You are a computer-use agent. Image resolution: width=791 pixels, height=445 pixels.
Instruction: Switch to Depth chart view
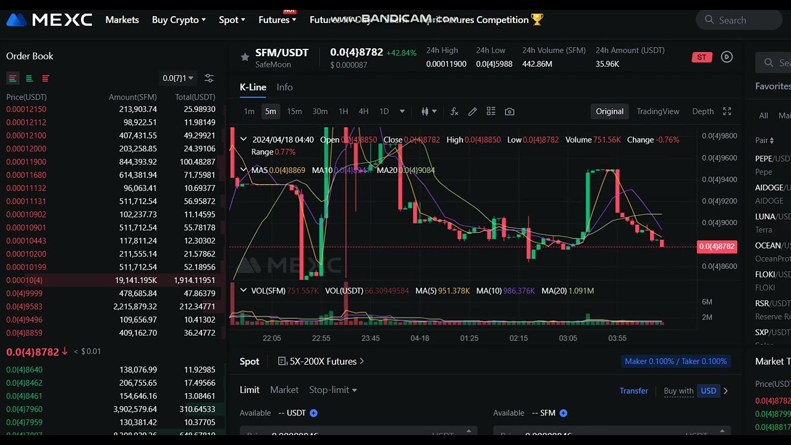pos(703,111)
